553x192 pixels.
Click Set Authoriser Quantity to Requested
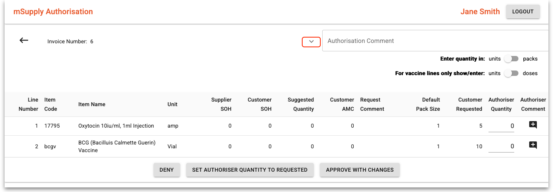[250, 170]
